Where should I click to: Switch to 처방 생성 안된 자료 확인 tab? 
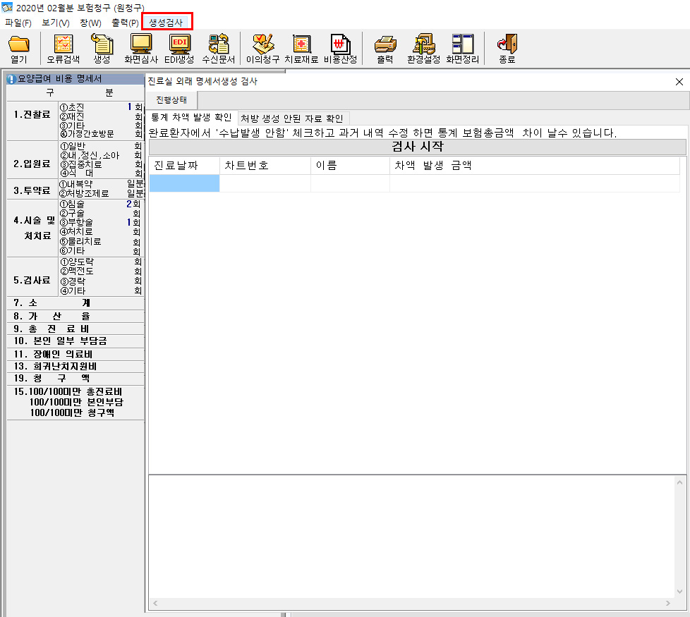(x=291, y=118)
